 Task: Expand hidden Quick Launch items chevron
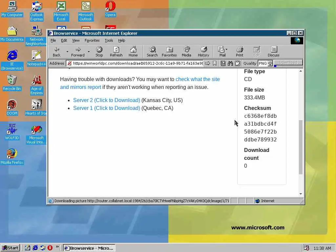coord(57,247)
